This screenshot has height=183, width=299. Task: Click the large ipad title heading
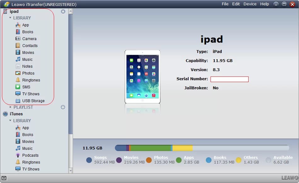pyautogui.click(x=212, y=39)
